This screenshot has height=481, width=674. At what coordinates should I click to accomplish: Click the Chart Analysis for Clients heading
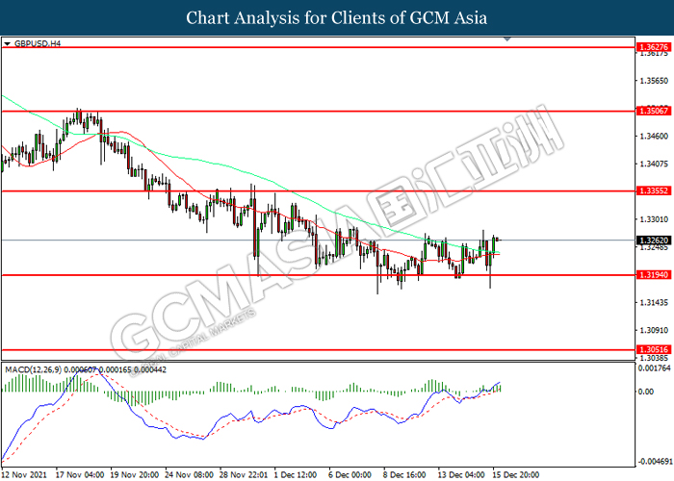click(337, 18)
